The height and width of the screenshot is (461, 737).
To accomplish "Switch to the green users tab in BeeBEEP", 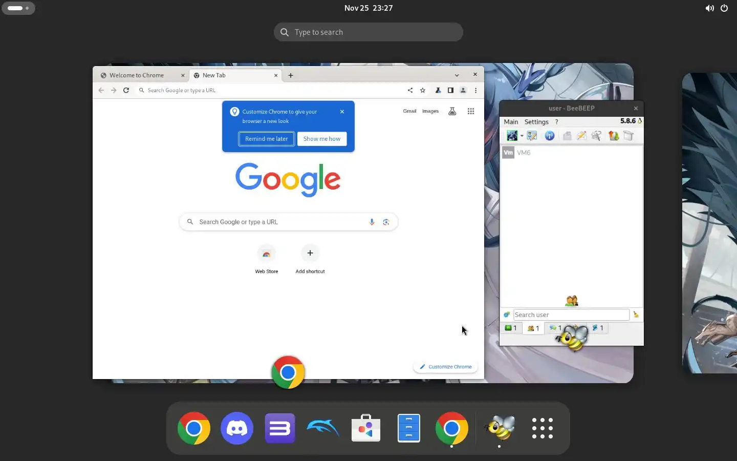I will (511, 328).
